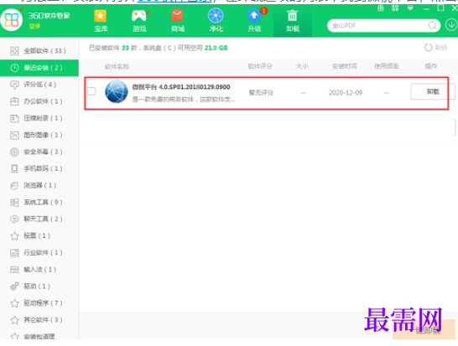Select 最近安装 (2) category
Viewport: 458px width, 346px height.
[x=39, y=68]
